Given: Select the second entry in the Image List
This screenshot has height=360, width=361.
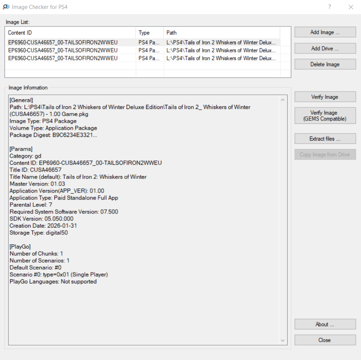Looking at the screenshot, I should tap(63, 50).
